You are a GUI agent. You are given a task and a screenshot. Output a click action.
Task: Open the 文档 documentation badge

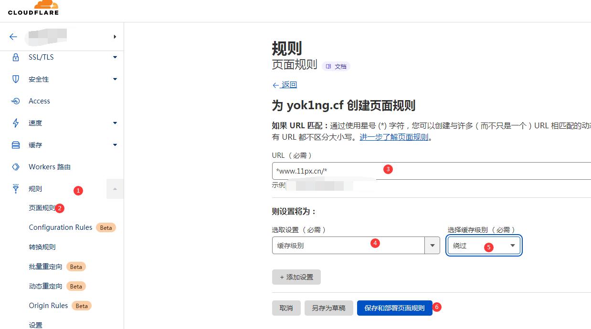(336, 66)
